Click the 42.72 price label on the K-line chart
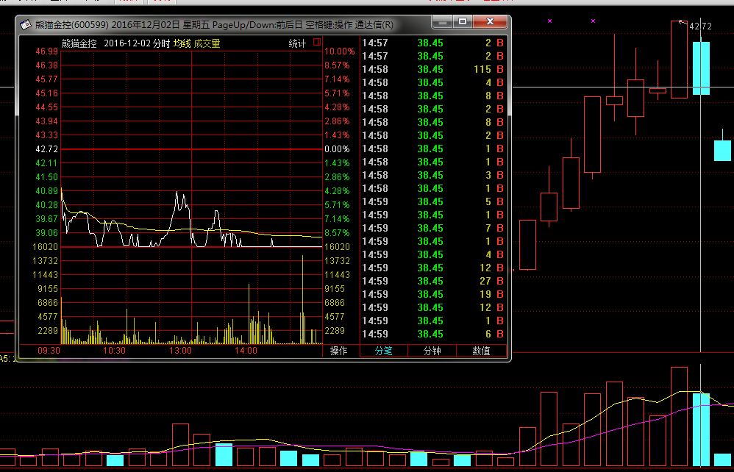The image size is (734, 472). coord(700,26)
